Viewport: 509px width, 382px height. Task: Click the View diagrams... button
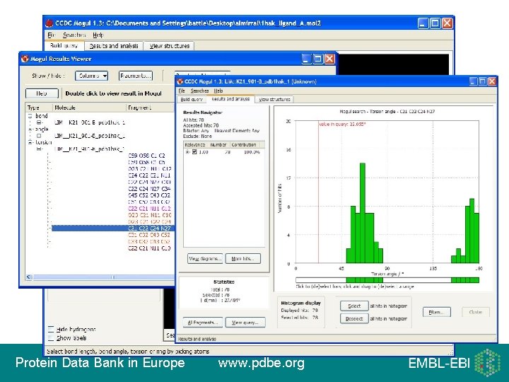pos(205,259)
